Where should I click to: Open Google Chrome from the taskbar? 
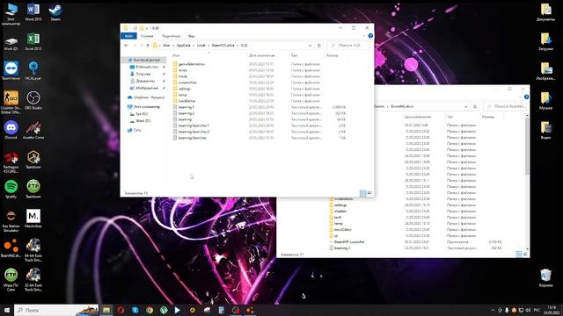(150, 310)
